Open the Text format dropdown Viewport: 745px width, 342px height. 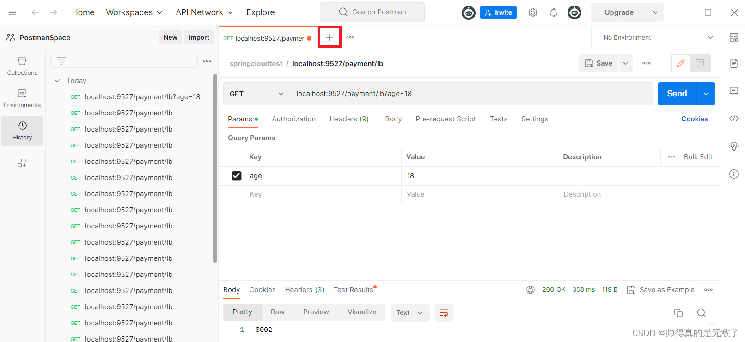coord(410,313)
